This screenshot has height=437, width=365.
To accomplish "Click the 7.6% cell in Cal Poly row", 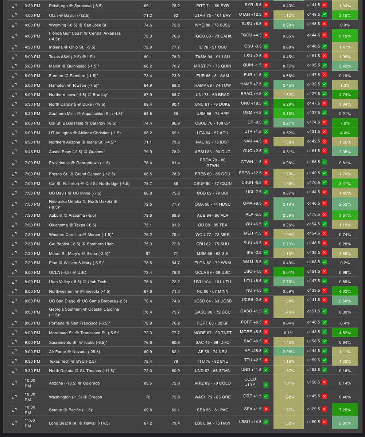I will point(345,123).
